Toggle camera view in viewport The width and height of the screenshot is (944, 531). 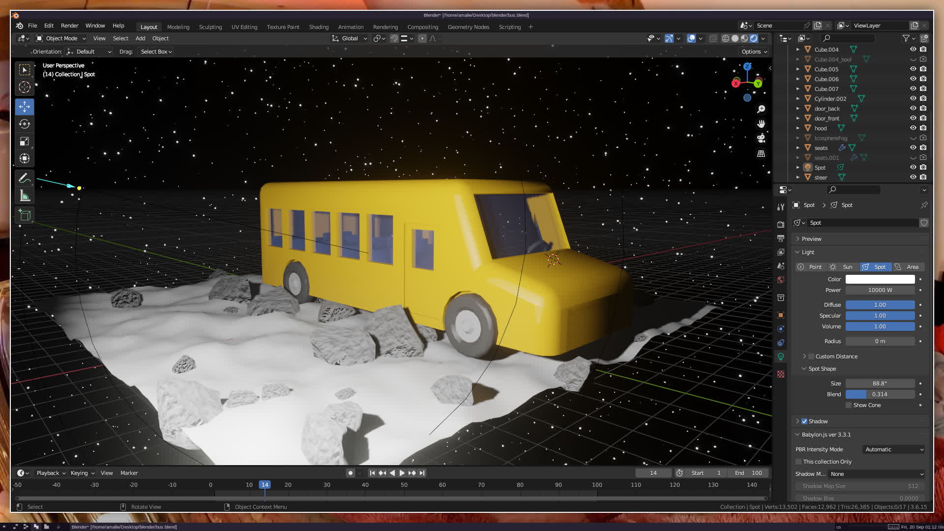point(761,138)
